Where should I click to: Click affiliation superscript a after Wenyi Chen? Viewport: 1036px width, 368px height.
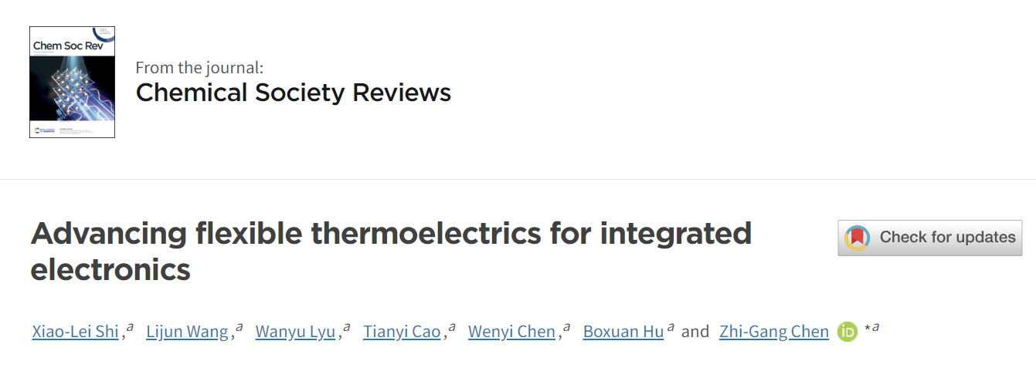tap(567, 328)
